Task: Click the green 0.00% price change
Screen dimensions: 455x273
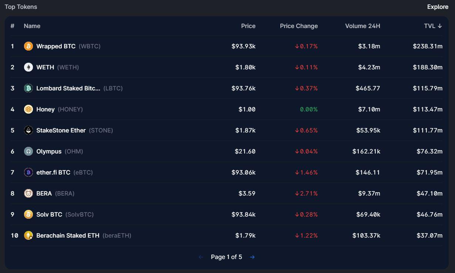Action: click(x=309, y=109)
